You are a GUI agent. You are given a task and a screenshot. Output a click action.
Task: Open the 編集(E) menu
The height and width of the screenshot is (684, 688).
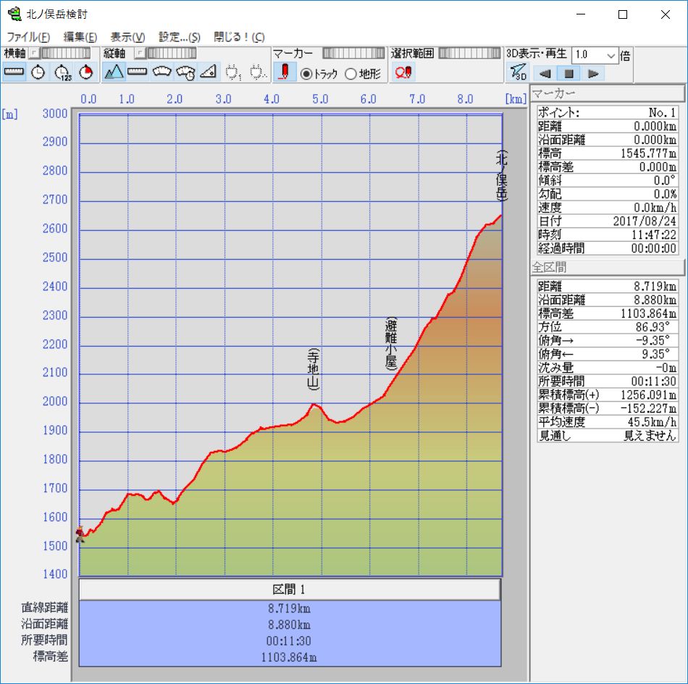tap(80, 37)
